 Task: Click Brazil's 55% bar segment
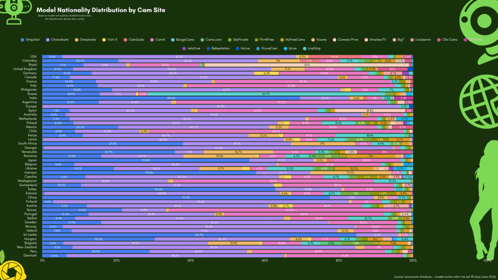307,65
